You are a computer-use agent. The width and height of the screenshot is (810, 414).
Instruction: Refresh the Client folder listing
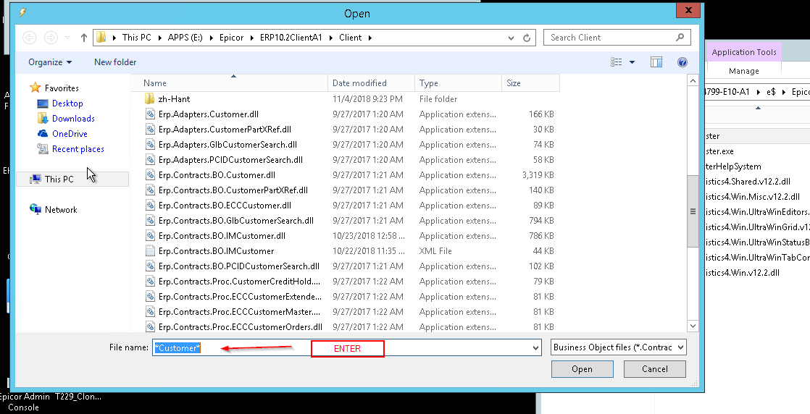pyautogui.click(x=527, y=38)
